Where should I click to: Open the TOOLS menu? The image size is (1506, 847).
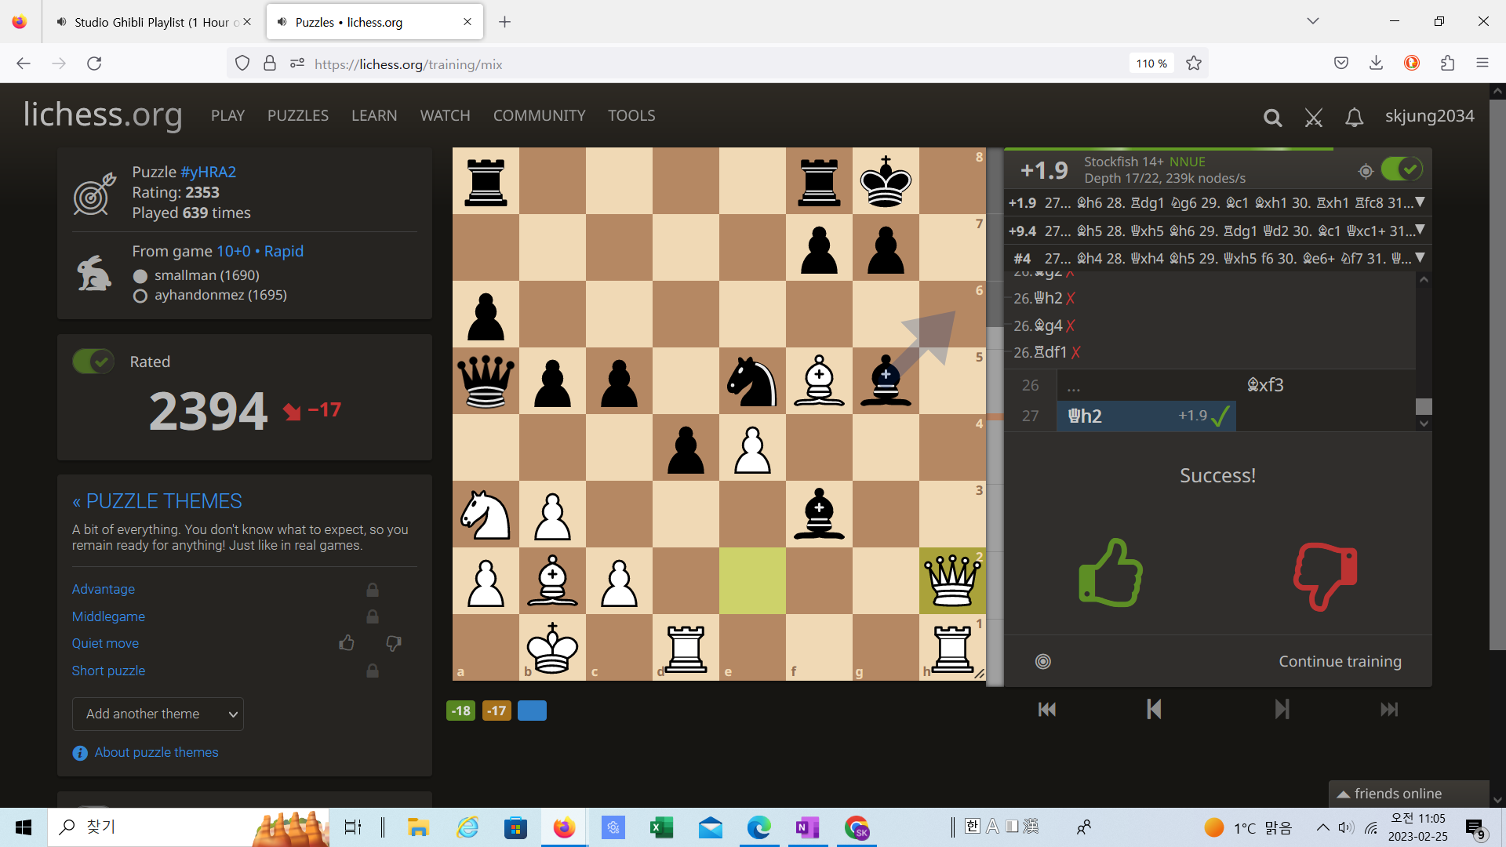(631, 115)
